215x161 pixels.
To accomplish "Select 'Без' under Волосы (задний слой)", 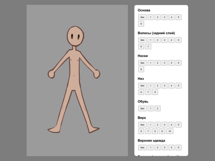I will pos(142,40).
